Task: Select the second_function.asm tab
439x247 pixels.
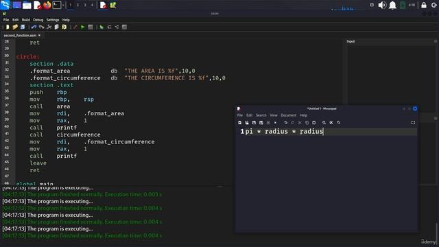Action: click(x=20, y=36)
